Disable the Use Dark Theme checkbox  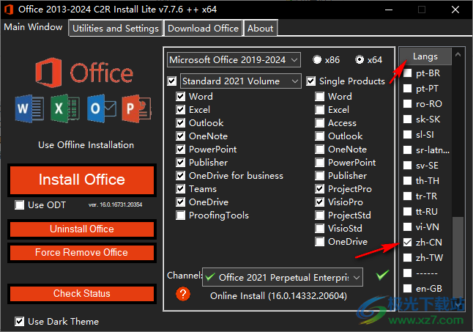20,322
